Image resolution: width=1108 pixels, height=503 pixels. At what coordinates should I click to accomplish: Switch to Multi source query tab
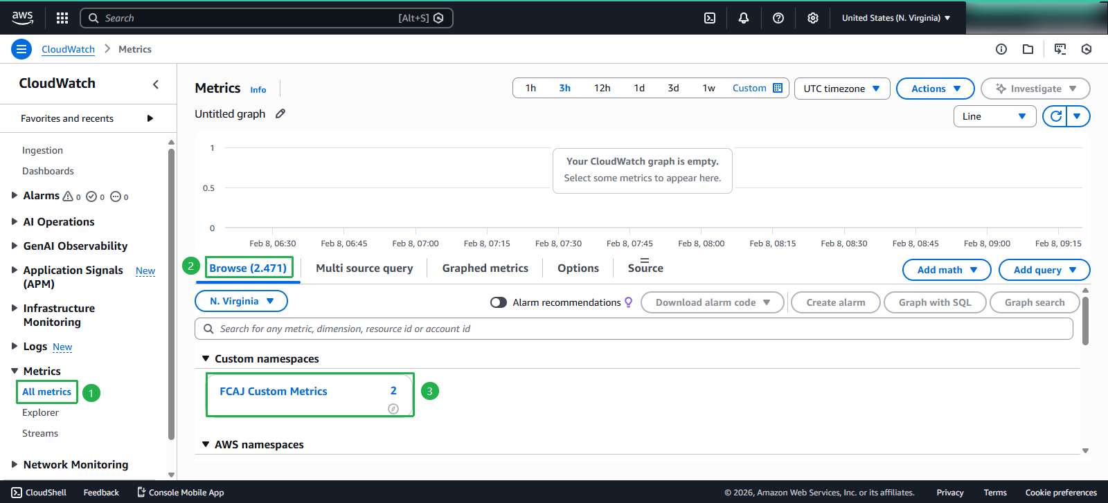pyautogui.click(x=364, y=268)
